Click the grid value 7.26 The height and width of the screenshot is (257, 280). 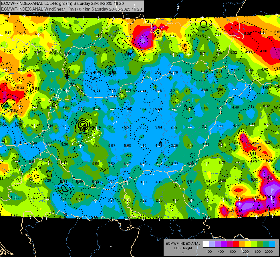(96, 145)
